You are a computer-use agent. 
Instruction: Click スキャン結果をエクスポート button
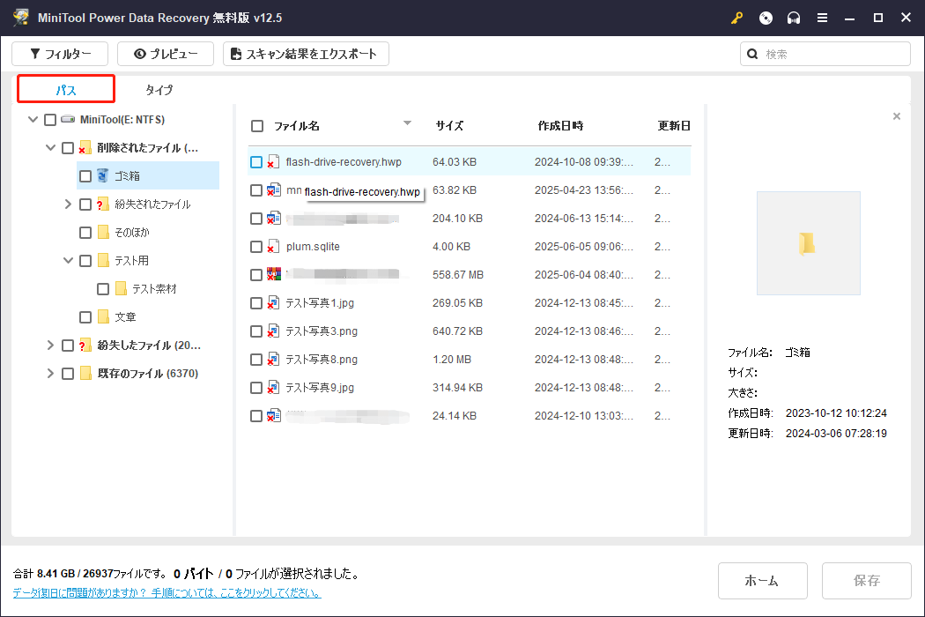(x=306, y=54)
